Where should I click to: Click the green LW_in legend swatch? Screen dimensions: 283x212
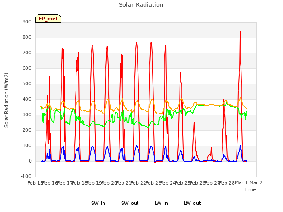[x=148, y=204]
